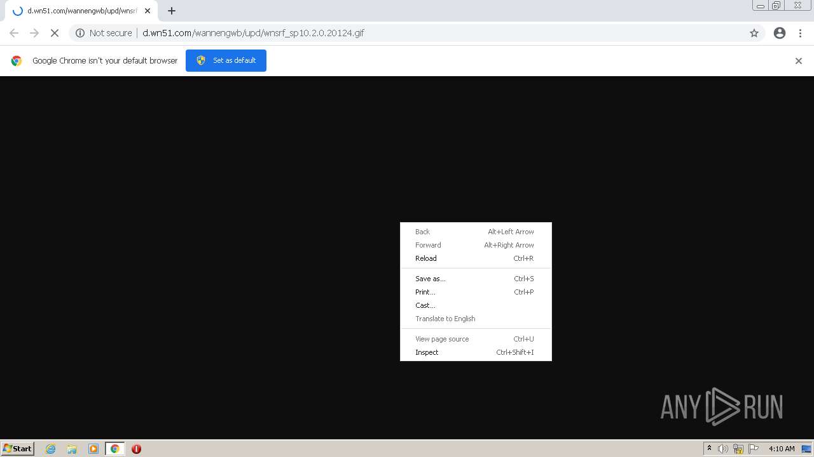814x457 pixels.
Task: Click the red Opera icon in taskbar
Action: pyautogui.click(x=136, y=449)
